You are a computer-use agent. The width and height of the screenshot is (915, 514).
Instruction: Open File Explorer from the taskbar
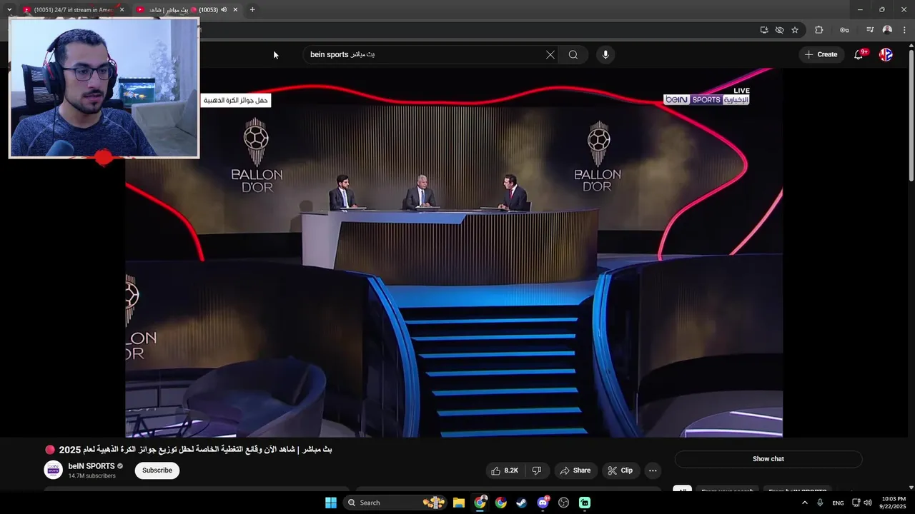[x=459, y=503]
